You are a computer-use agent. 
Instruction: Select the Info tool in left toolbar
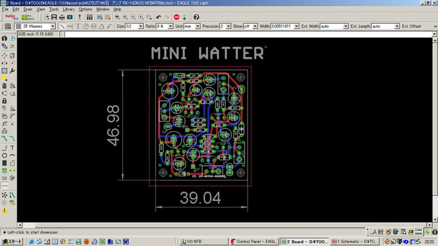pyautogui.click(x=4, y=38)
